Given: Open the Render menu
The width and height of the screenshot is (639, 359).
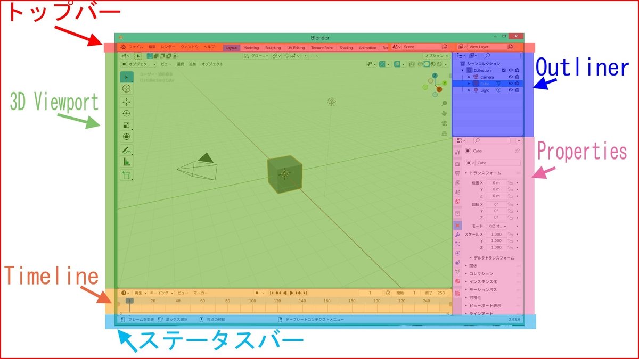Looking at the screenshot, I should (x=168, y=47).
